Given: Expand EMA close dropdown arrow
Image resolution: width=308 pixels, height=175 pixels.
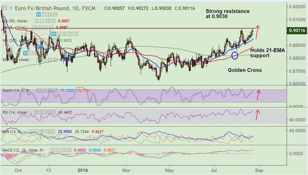Looking at the screenshot, I should coord(32,60).
